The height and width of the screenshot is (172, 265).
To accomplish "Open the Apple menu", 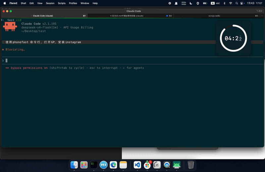I will 5,3.
